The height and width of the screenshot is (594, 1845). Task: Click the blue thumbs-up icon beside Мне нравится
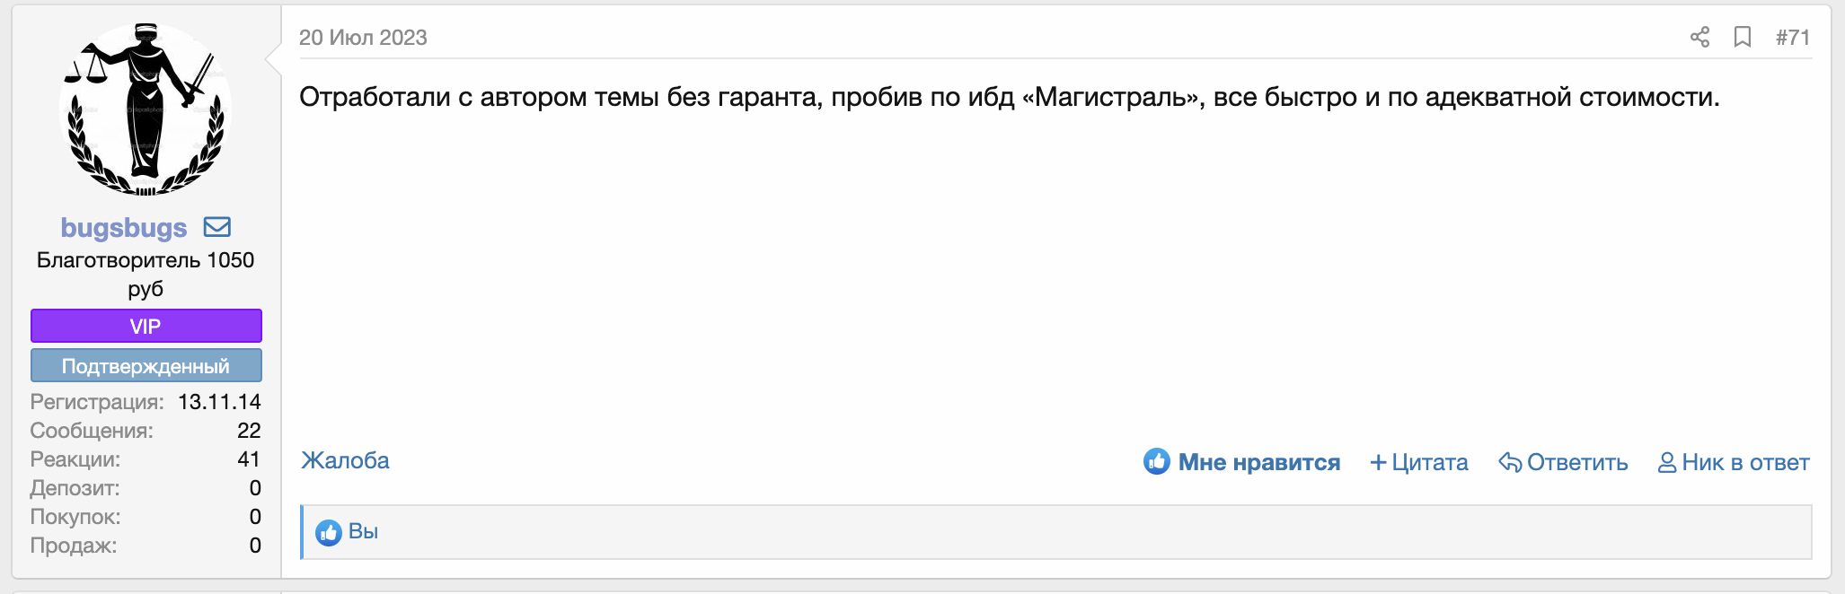pyautogui.click(x=1157, y=461)
